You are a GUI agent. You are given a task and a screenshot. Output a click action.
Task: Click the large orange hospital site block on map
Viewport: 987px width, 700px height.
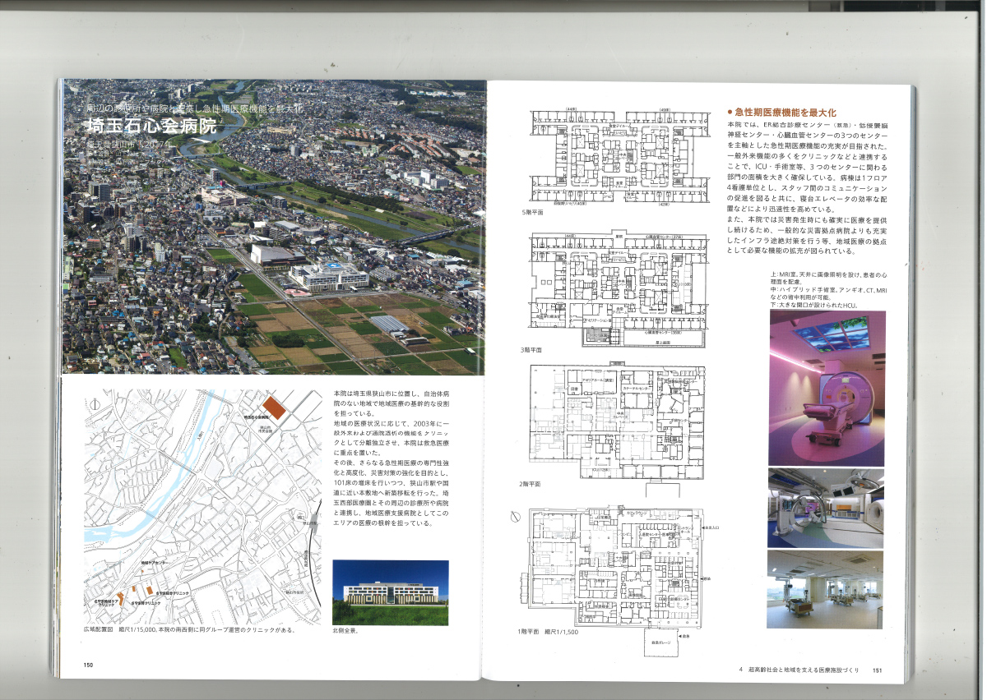coord(274,408)
